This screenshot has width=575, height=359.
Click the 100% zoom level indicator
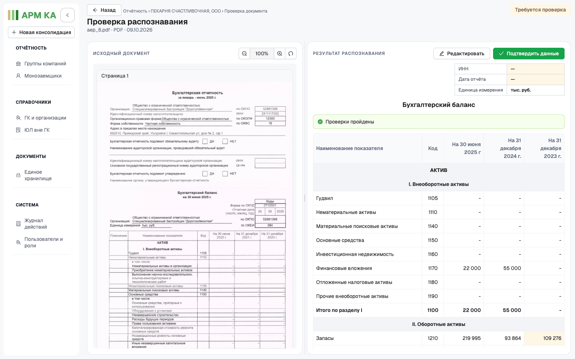[x=262, y=53]
